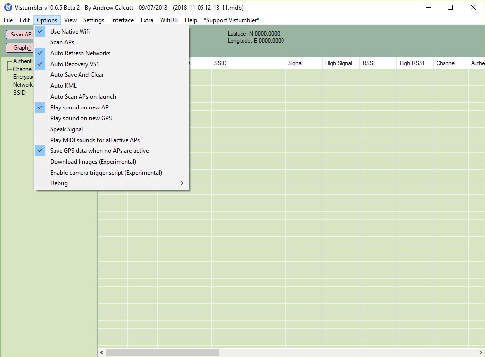This screenshot has width=485, height=357.
Task: Open the Extra menu
Action: coord(147,20)
